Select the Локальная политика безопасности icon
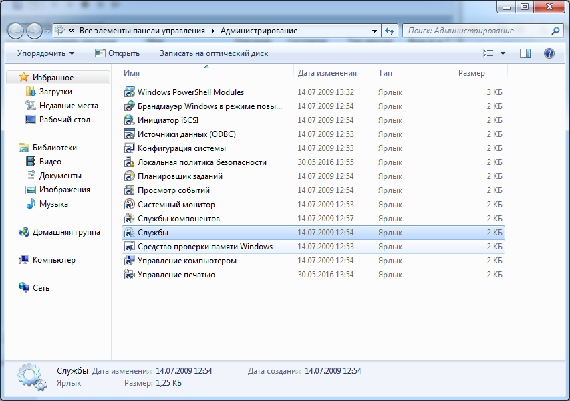 point(130,162)
